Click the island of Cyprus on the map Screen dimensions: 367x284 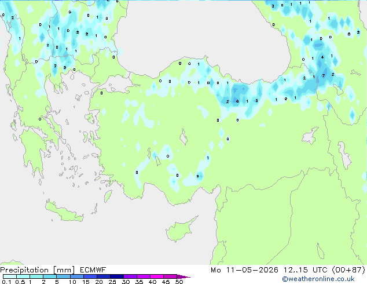[x=180, y=230]
